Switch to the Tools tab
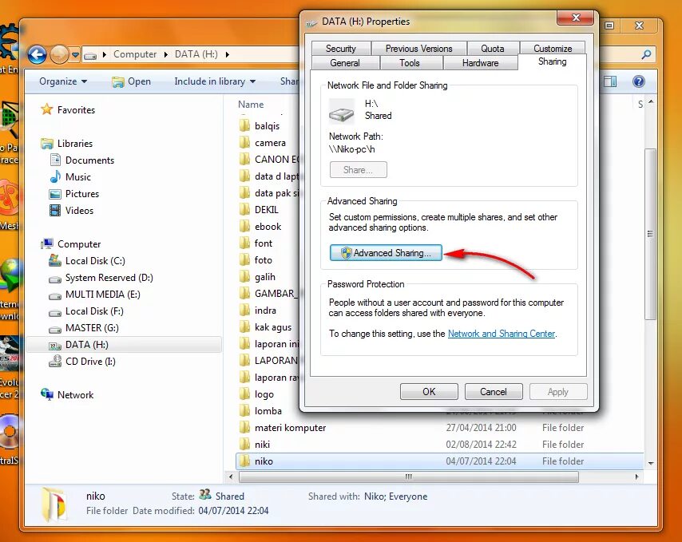Screen dimensions: 682x542 (x=410, y=63)
